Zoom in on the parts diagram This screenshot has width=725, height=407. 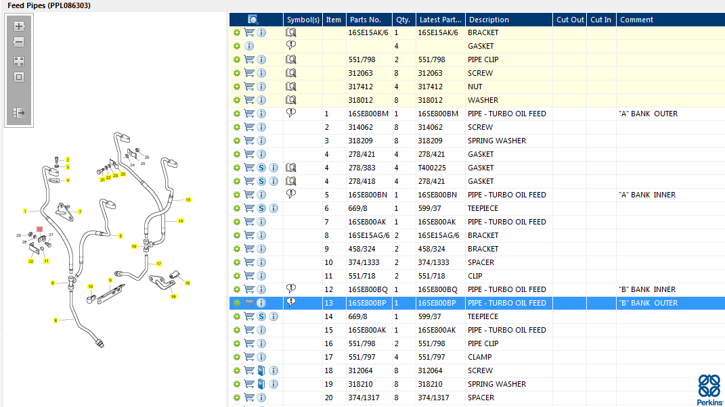point(19,26)
